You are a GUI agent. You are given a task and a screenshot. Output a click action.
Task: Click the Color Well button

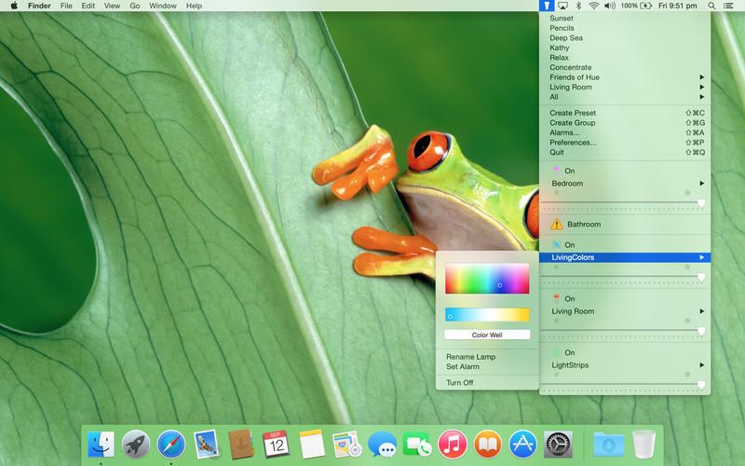(x=487, y=335)
